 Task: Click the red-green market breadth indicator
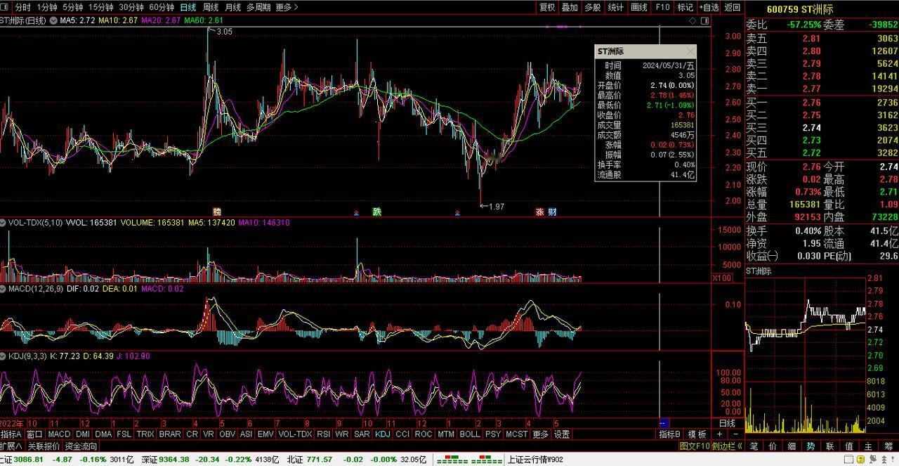point(469,460)
